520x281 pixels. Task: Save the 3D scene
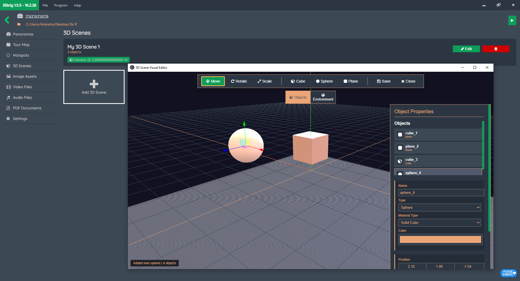coord(383,81)
